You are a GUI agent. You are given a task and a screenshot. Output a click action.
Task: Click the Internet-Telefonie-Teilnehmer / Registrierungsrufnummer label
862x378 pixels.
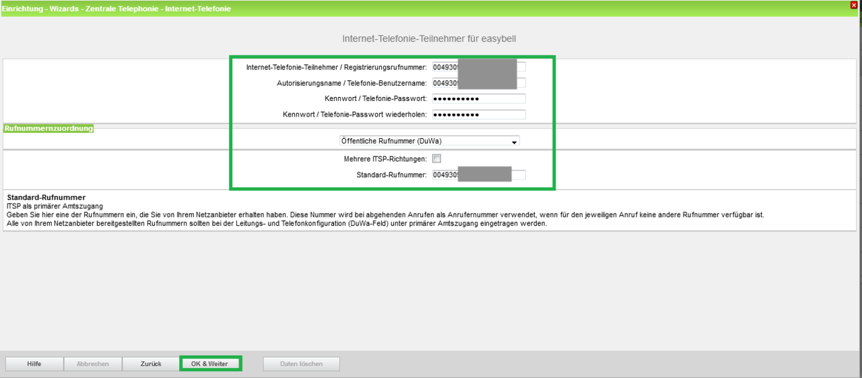point(337,67)
